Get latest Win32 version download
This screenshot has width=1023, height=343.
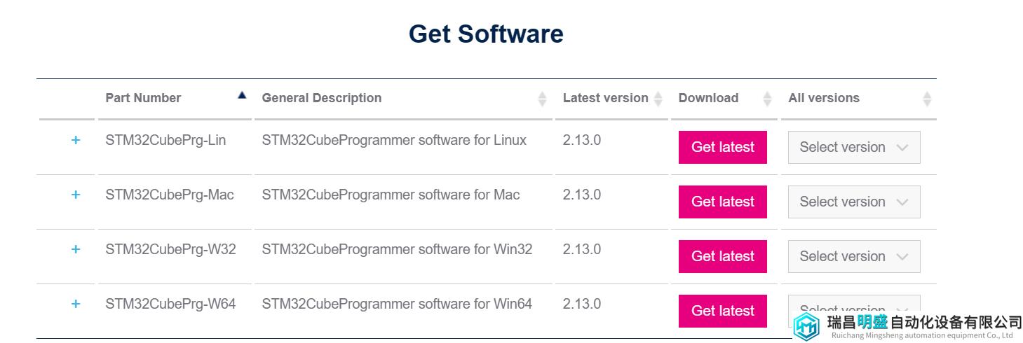[x=723, y=256]
